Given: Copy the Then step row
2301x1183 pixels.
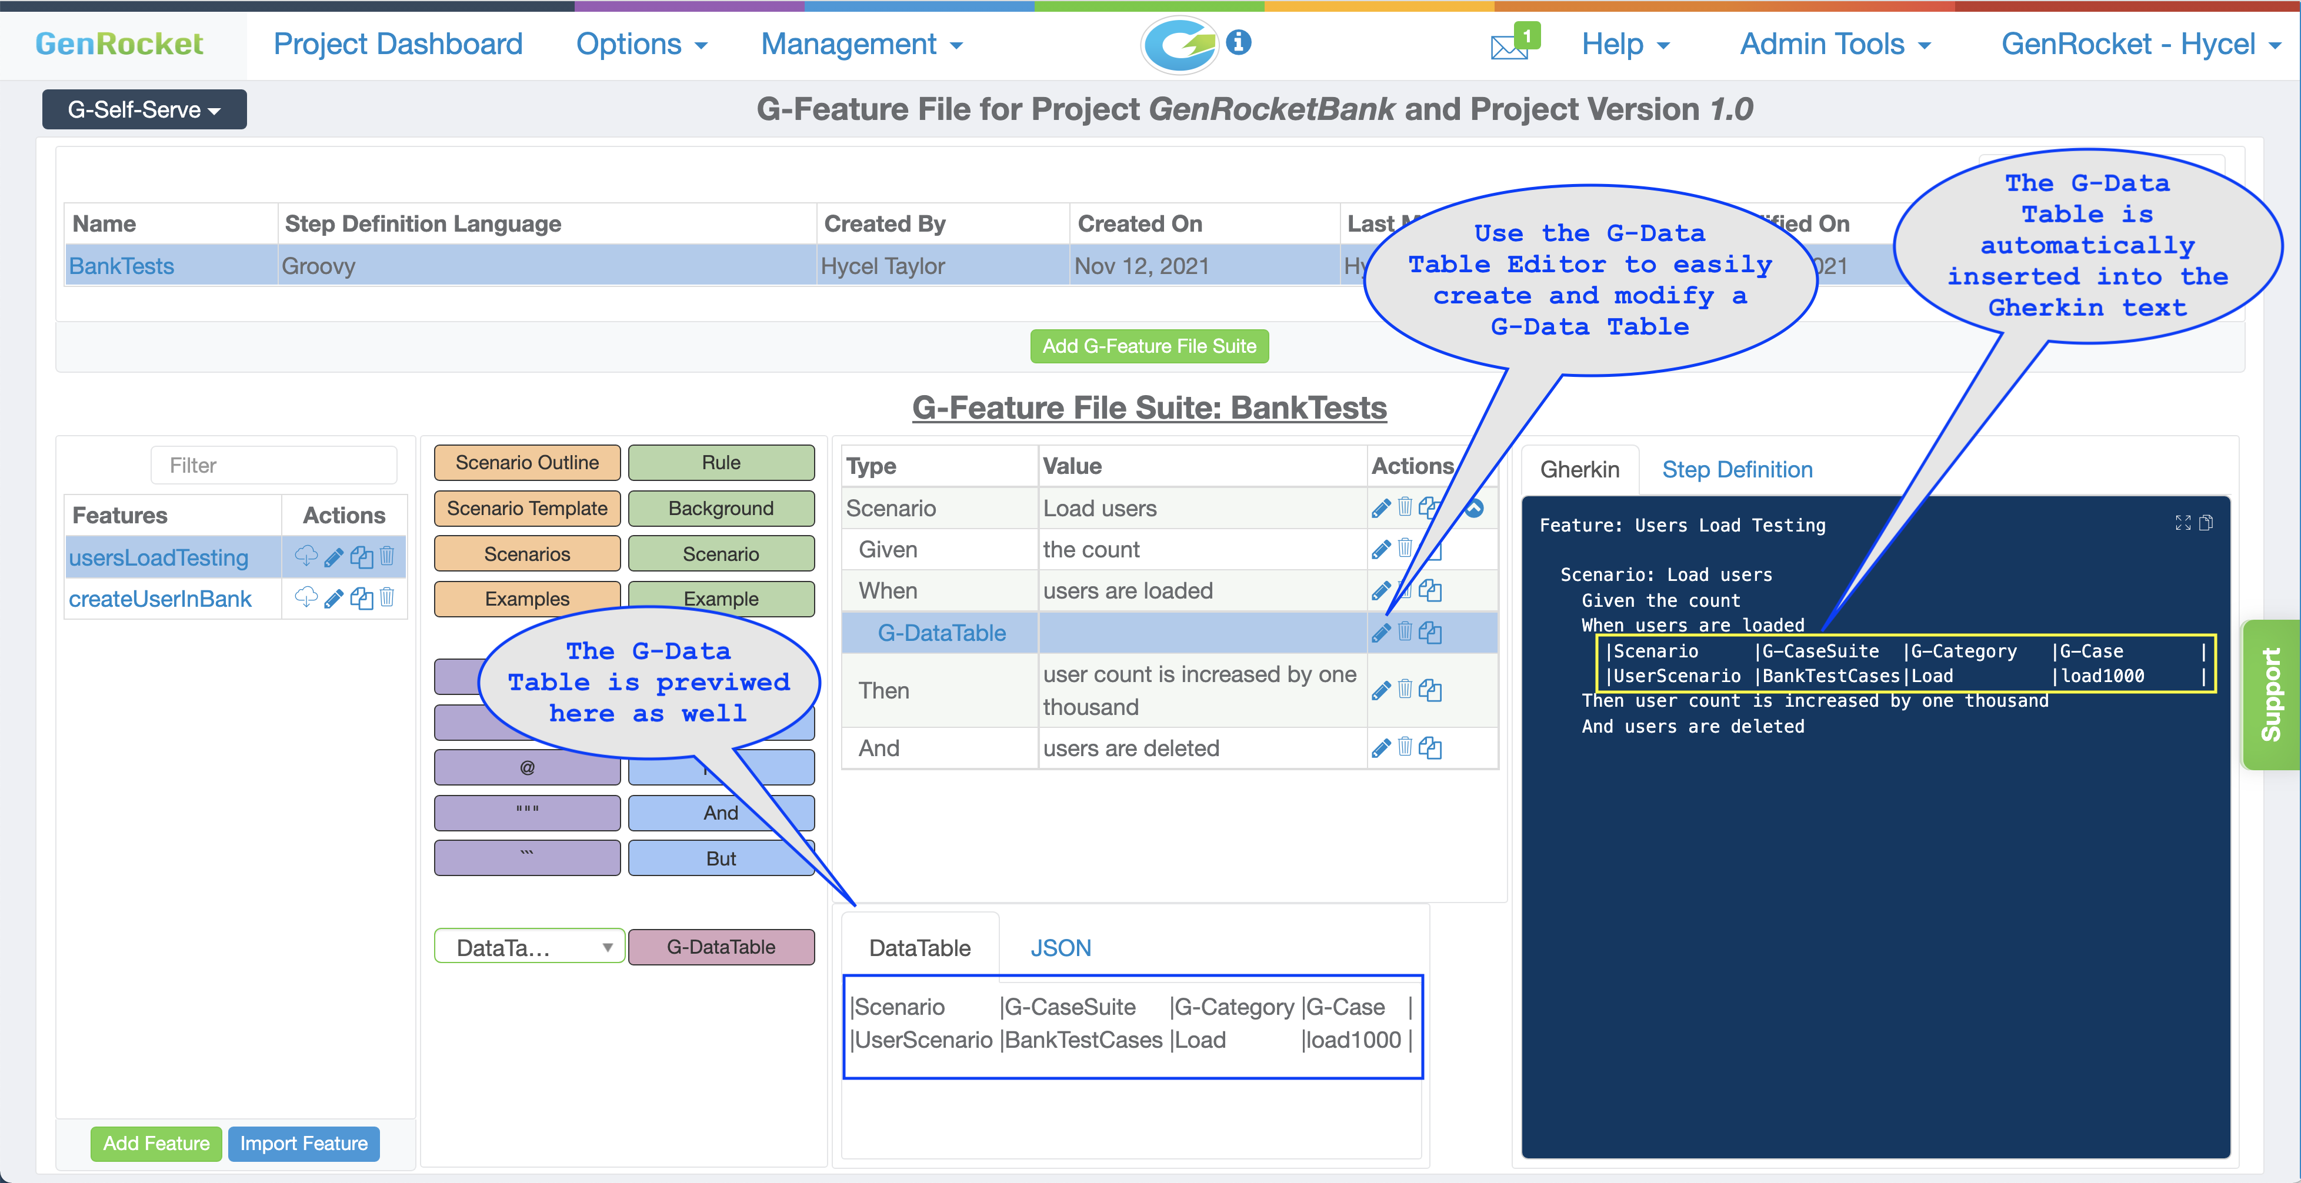Looking at the screenshot, I should pos(1430,690).
